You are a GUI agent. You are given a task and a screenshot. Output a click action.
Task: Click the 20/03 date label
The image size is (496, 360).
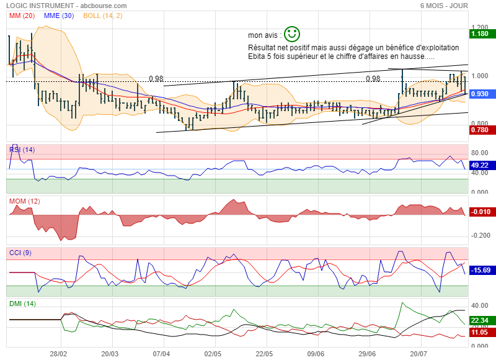[x=110, y=354]
